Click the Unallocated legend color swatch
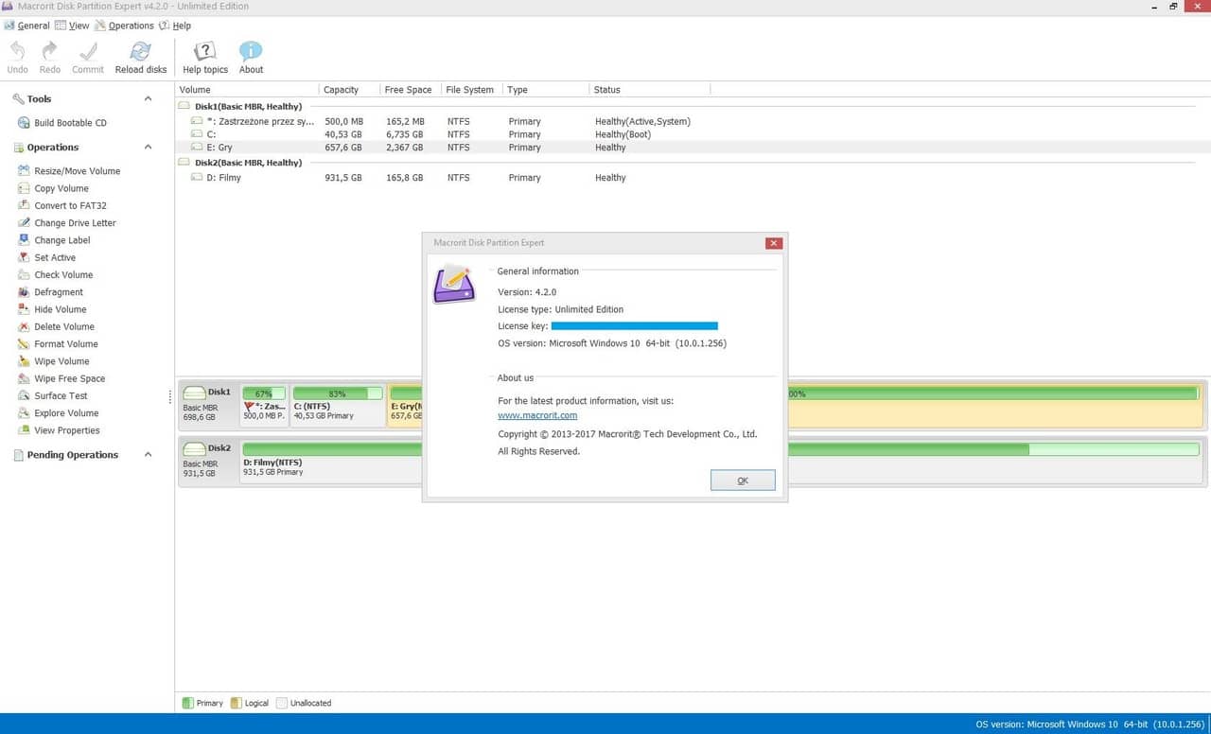 coord(281,704)
